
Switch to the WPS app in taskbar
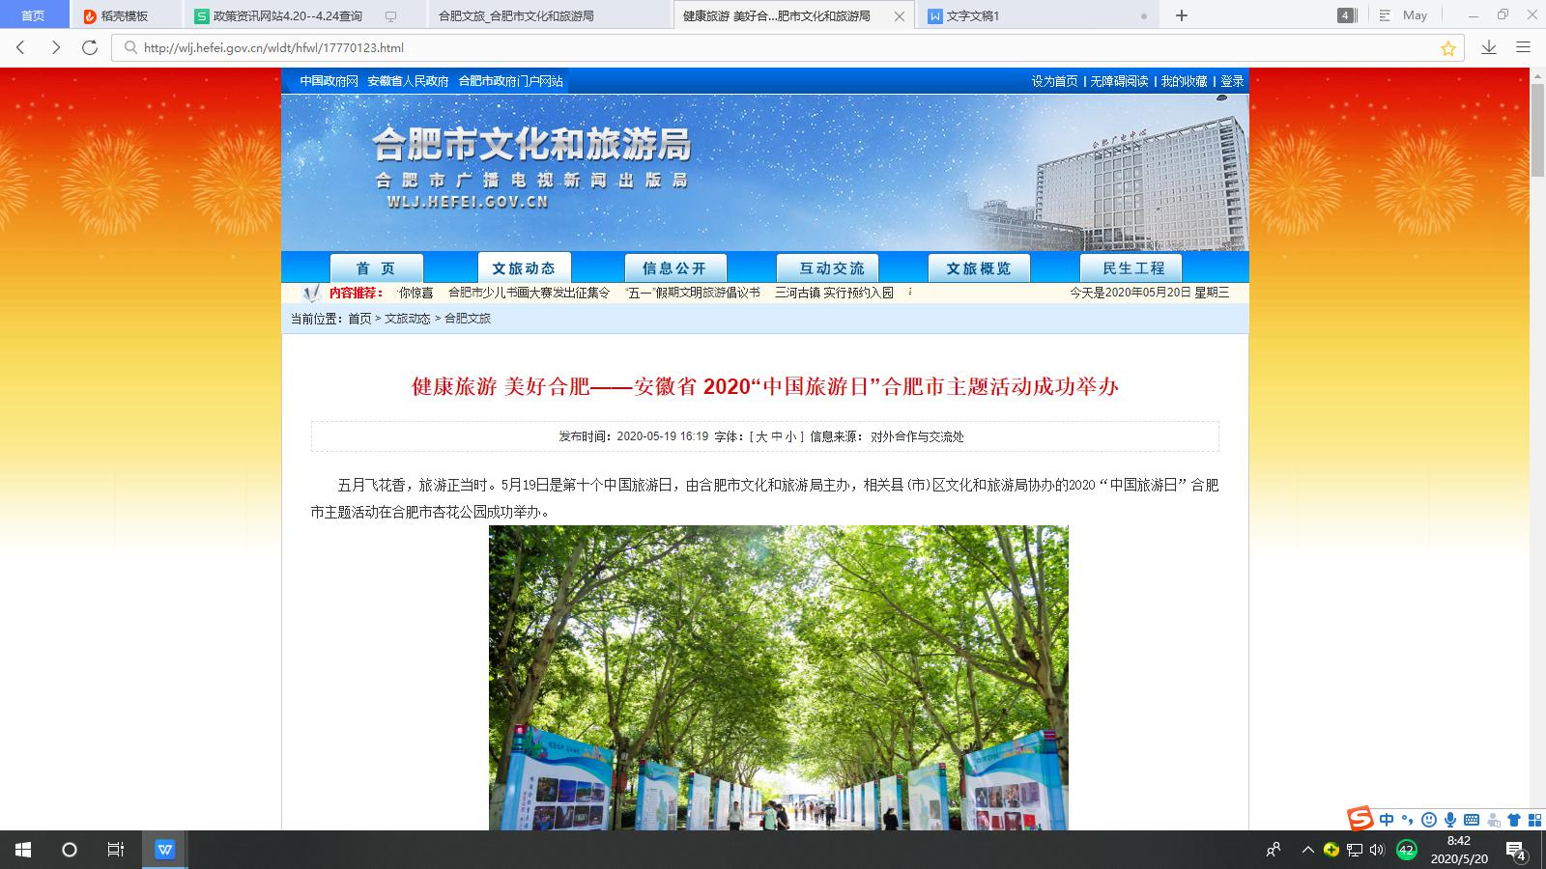pyautogui.click(x=165, y=850)
